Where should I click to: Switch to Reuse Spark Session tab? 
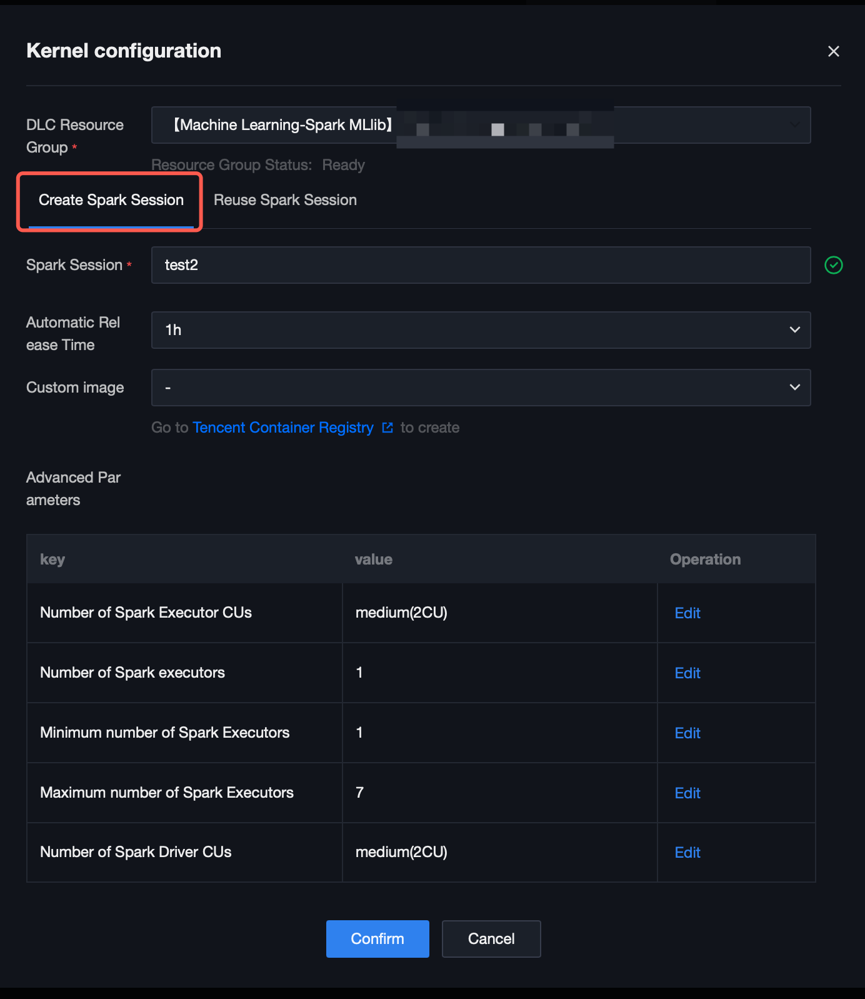tap(285, 200)
